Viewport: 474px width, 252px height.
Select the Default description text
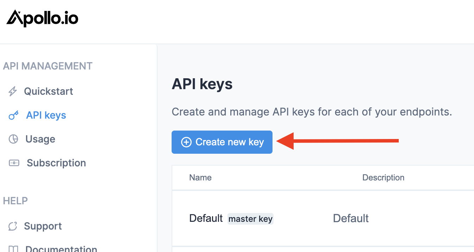pos(351,218)
